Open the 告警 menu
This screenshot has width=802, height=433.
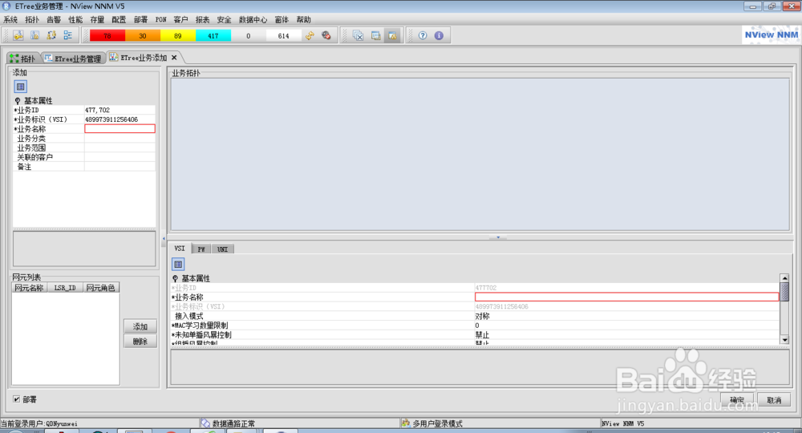tap(54, 19)
